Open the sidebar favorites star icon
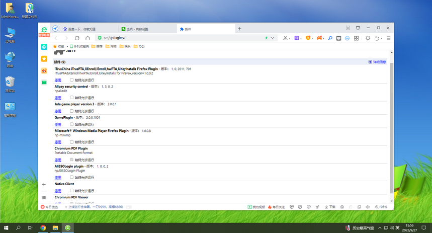This screenshot has height=233, width=432. click(x=44, y=59)
